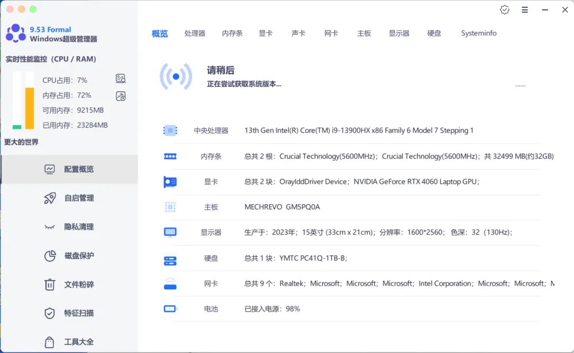Open the 显示器 tab
The width and height of the screenshot is (574, 353).
(399, 33)
